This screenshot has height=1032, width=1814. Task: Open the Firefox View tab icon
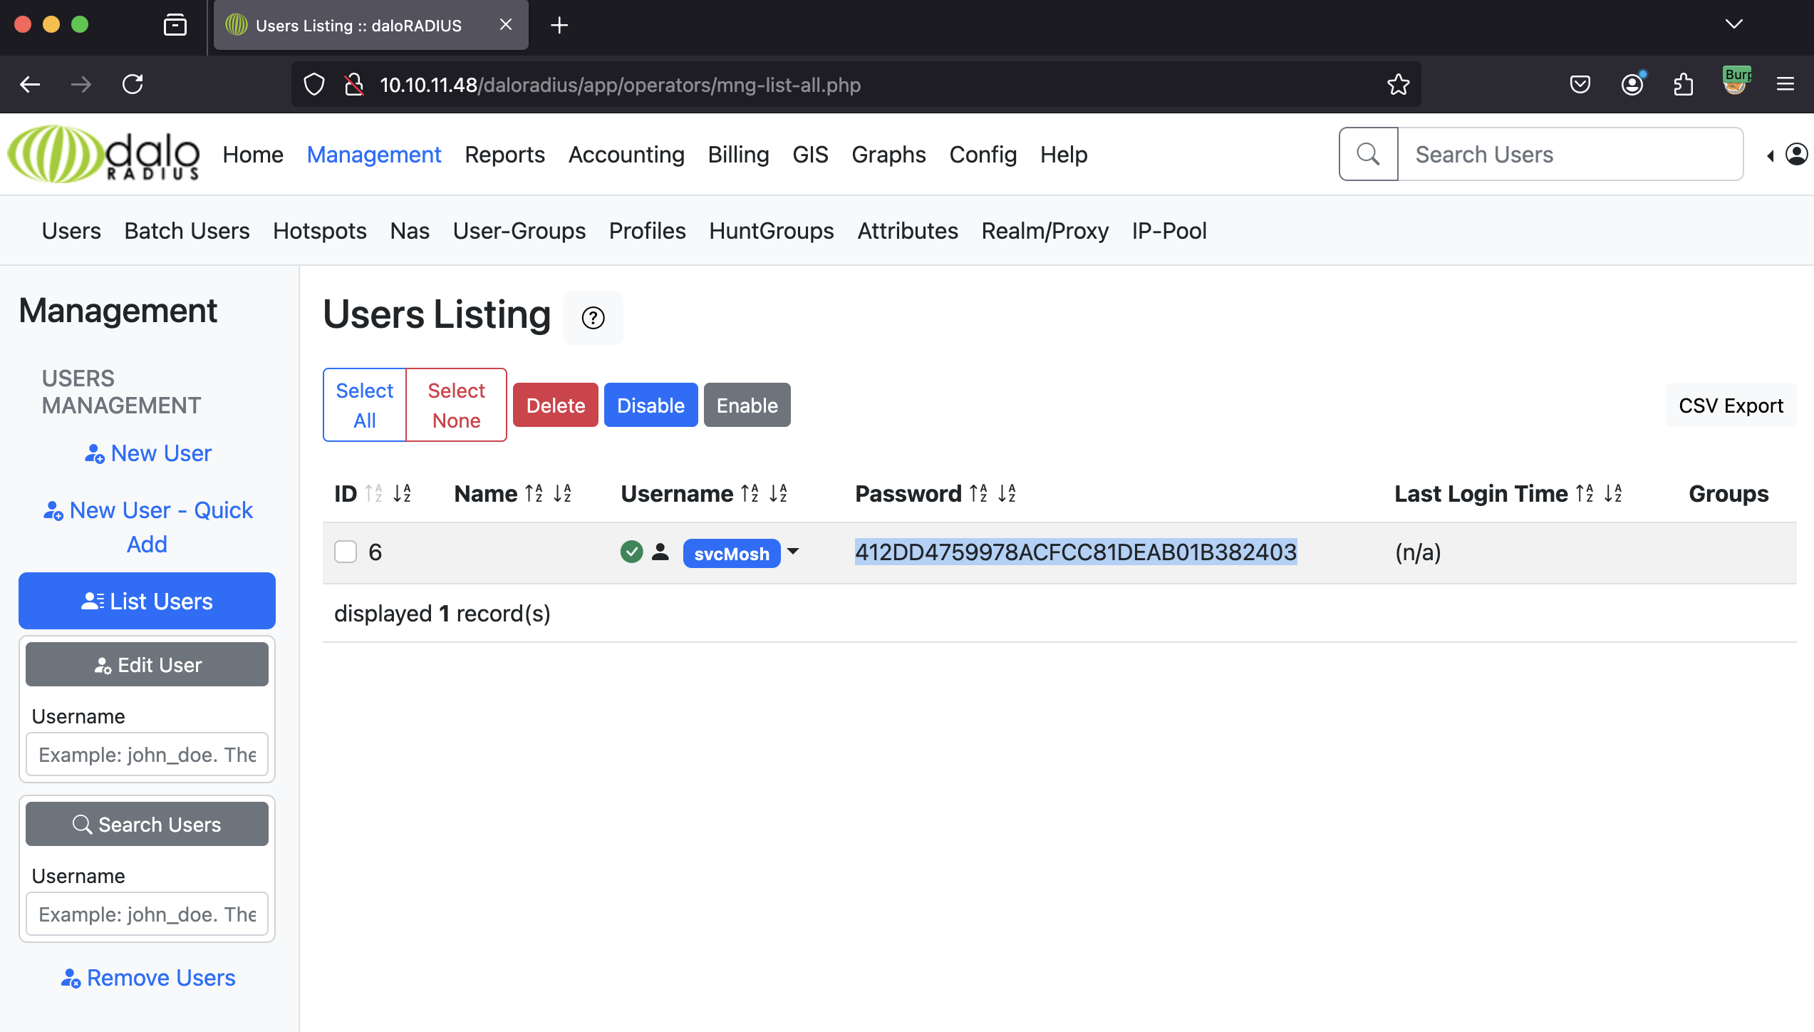pos(175,25)
